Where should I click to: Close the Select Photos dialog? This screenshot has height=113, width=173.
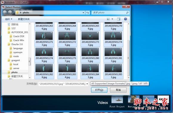coord(126,7)
